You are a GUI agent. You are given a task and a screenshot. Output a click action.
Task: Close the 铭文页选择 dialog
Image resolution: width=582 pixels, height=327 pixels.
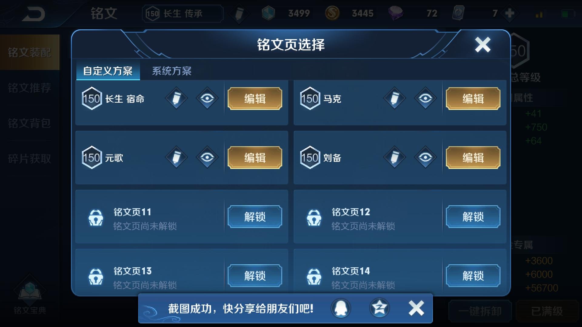click(x=483, y=45)
